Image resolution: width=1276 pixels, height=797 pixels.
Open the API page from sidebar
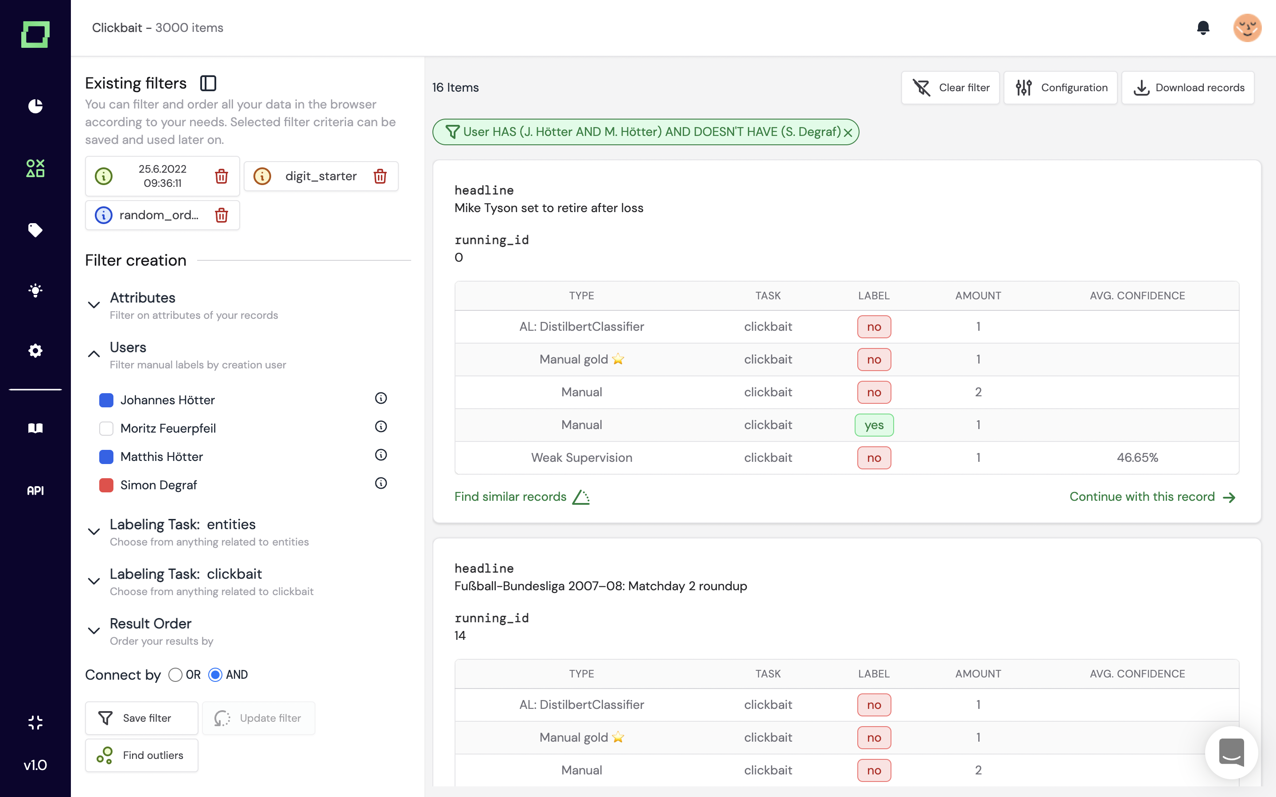pyautogui.click(x=35, y=490)
